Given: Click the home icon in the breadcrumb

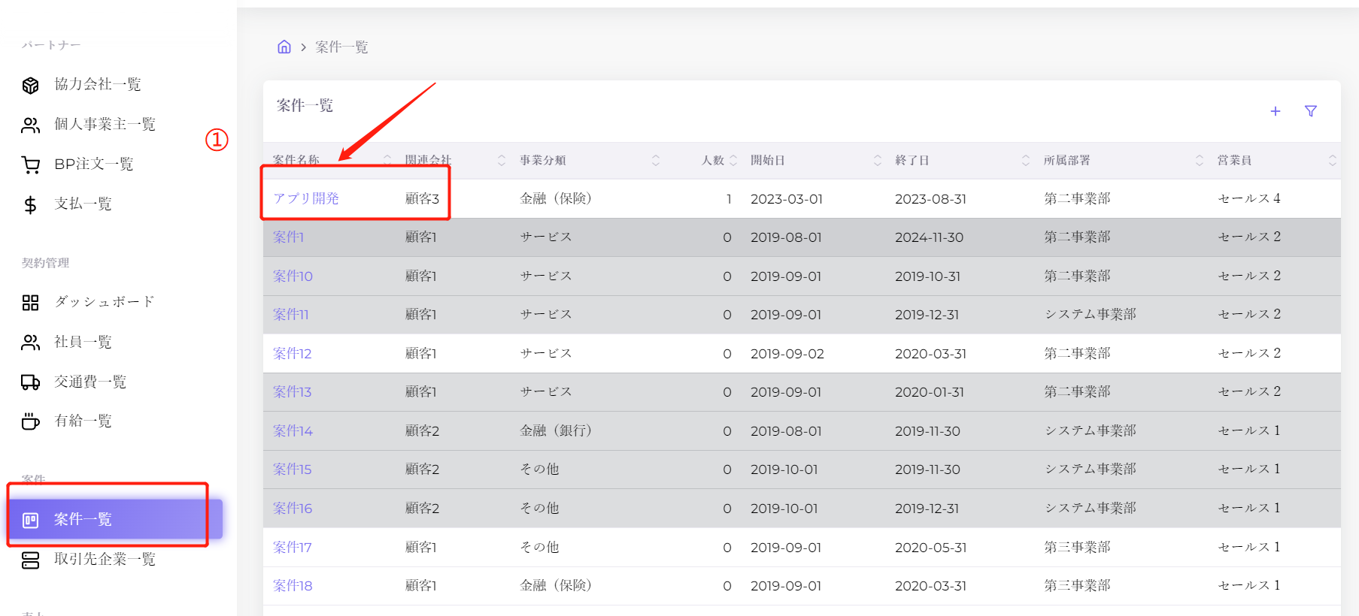Looking at the screenshot, I should pyautogui.click(x=284, y=47).
